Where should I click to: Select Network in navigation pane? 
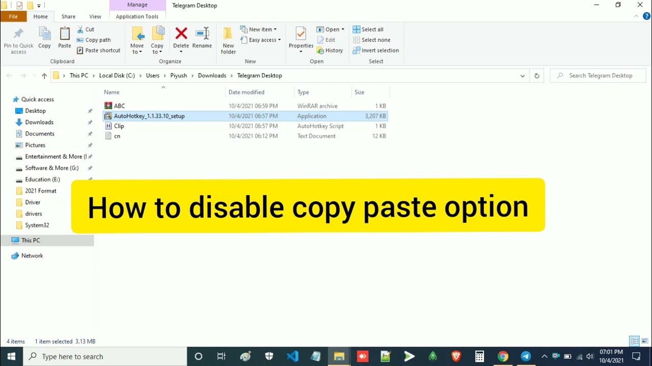pos(32,256)
